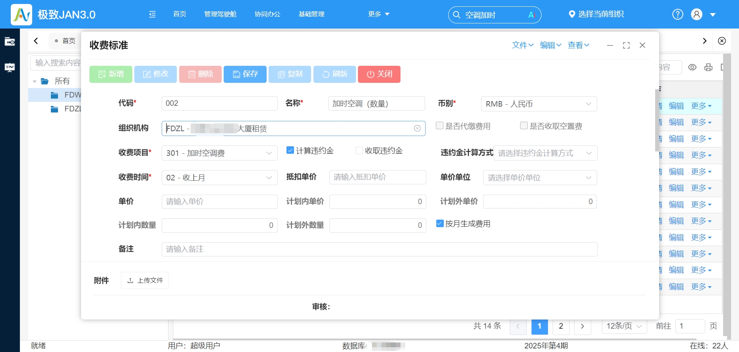Go to 首页 in top navigation
The image size is (739, 352).
coord(180,14)
